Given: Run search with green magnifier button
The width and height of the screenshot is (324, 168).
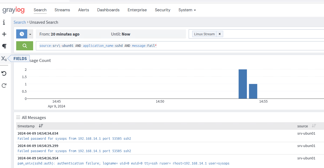Looking at the screenshot, I should coord(25,46).
